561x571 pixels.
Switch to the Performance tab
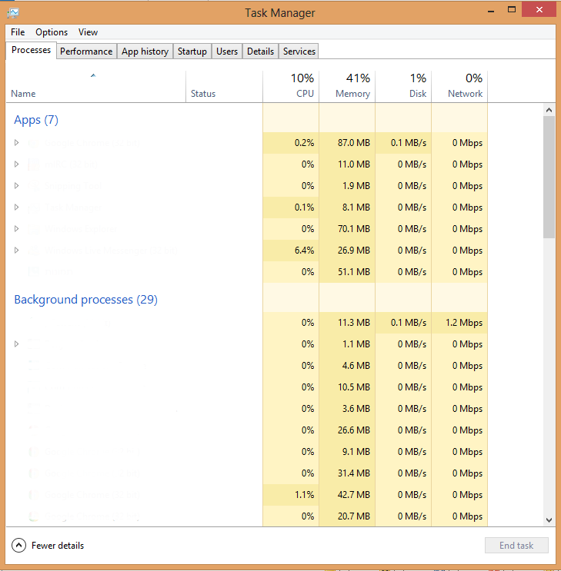point(86,51)
